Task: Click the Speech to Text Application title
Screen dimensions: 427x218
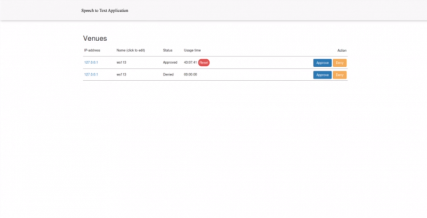Action: (105, 11)
